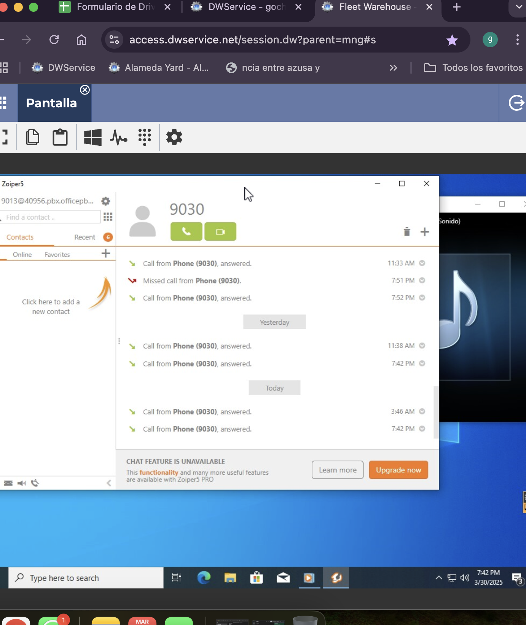This screenshot has width=526, height=625.
Task: Close the Pantalla session tab
Action: (85, 90)
